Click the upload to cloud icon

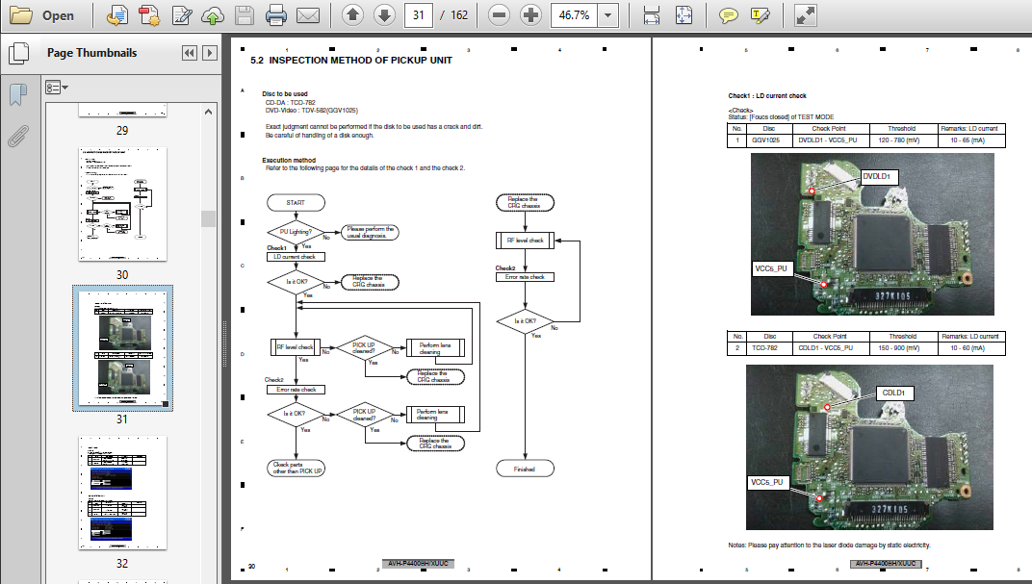pos(213,15)
